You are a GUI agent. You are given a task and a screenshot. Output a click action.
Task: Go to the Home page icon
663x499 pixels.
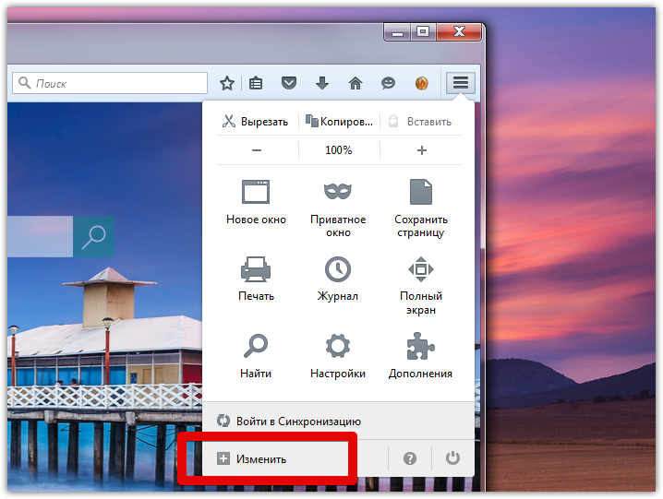356,83
